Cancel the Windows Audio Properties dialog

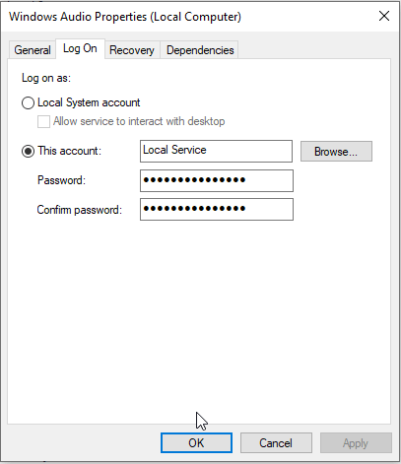click(276, 443)
